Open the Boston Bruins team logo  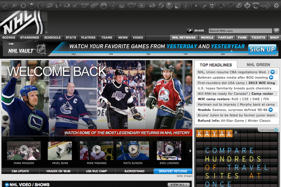coord(23,5)
